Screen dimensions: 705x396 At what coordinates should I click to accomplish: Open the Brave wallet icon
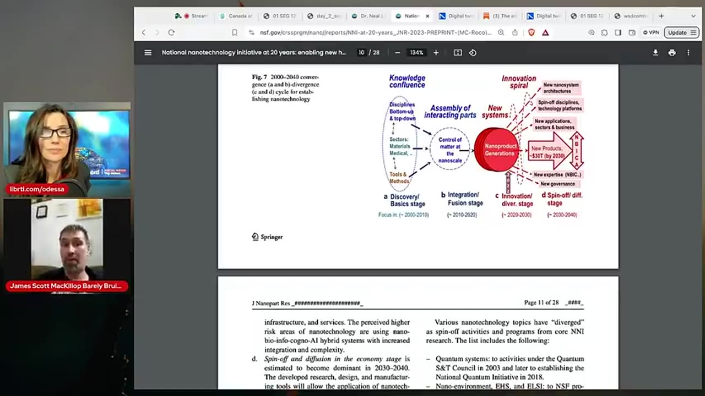coord(632,32)
